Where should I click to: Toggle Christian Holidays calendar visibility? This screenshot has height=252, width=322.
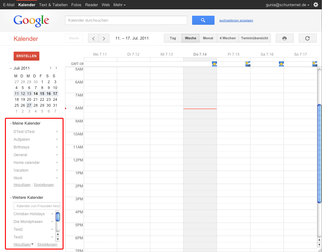(29, 214)
